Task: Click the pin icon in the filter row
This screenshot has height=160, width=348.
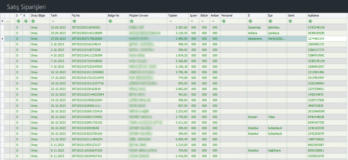Action: [x=2, y=21]
